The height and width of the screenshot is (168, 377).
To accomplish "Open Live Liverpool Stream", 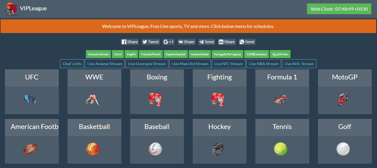I will pos(147,64).
